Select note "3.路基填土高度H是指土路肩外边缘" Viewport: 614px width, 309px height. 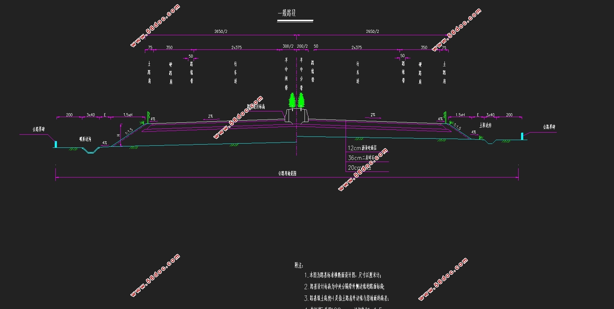click(x=347, y=298)
